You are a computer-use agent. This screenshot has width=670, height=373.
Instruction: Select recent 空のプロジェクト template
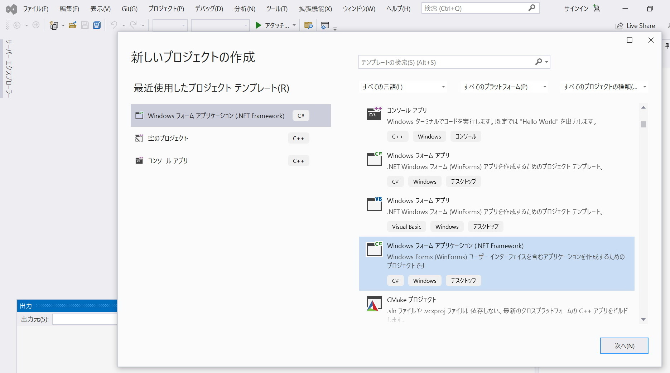231,138
